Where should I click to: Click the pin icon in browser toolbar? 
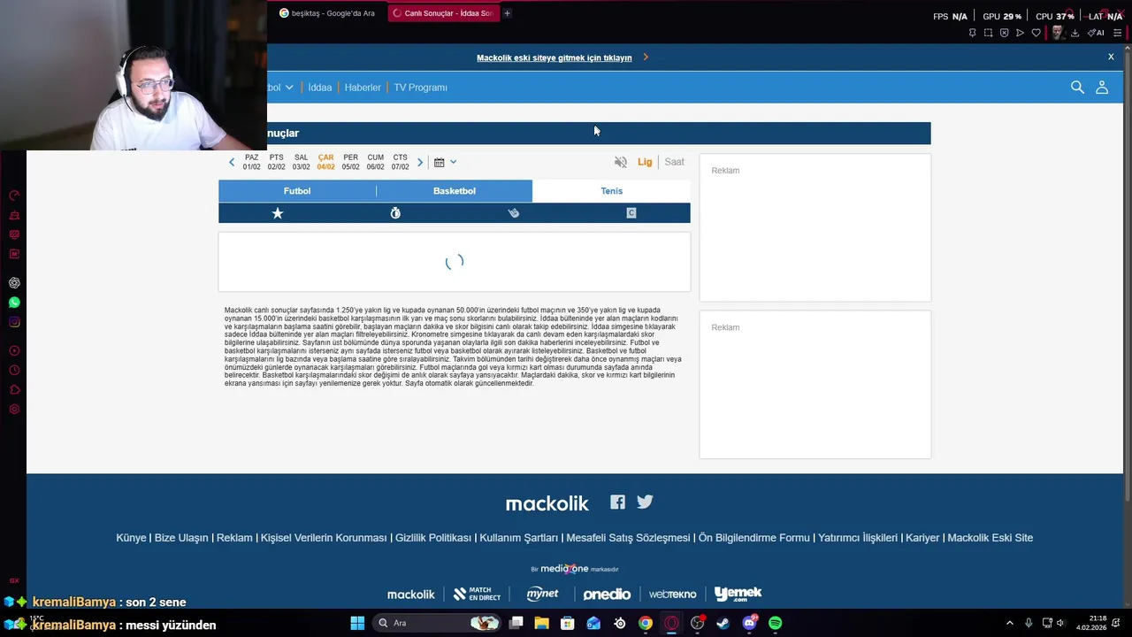[x=972, y=33]
